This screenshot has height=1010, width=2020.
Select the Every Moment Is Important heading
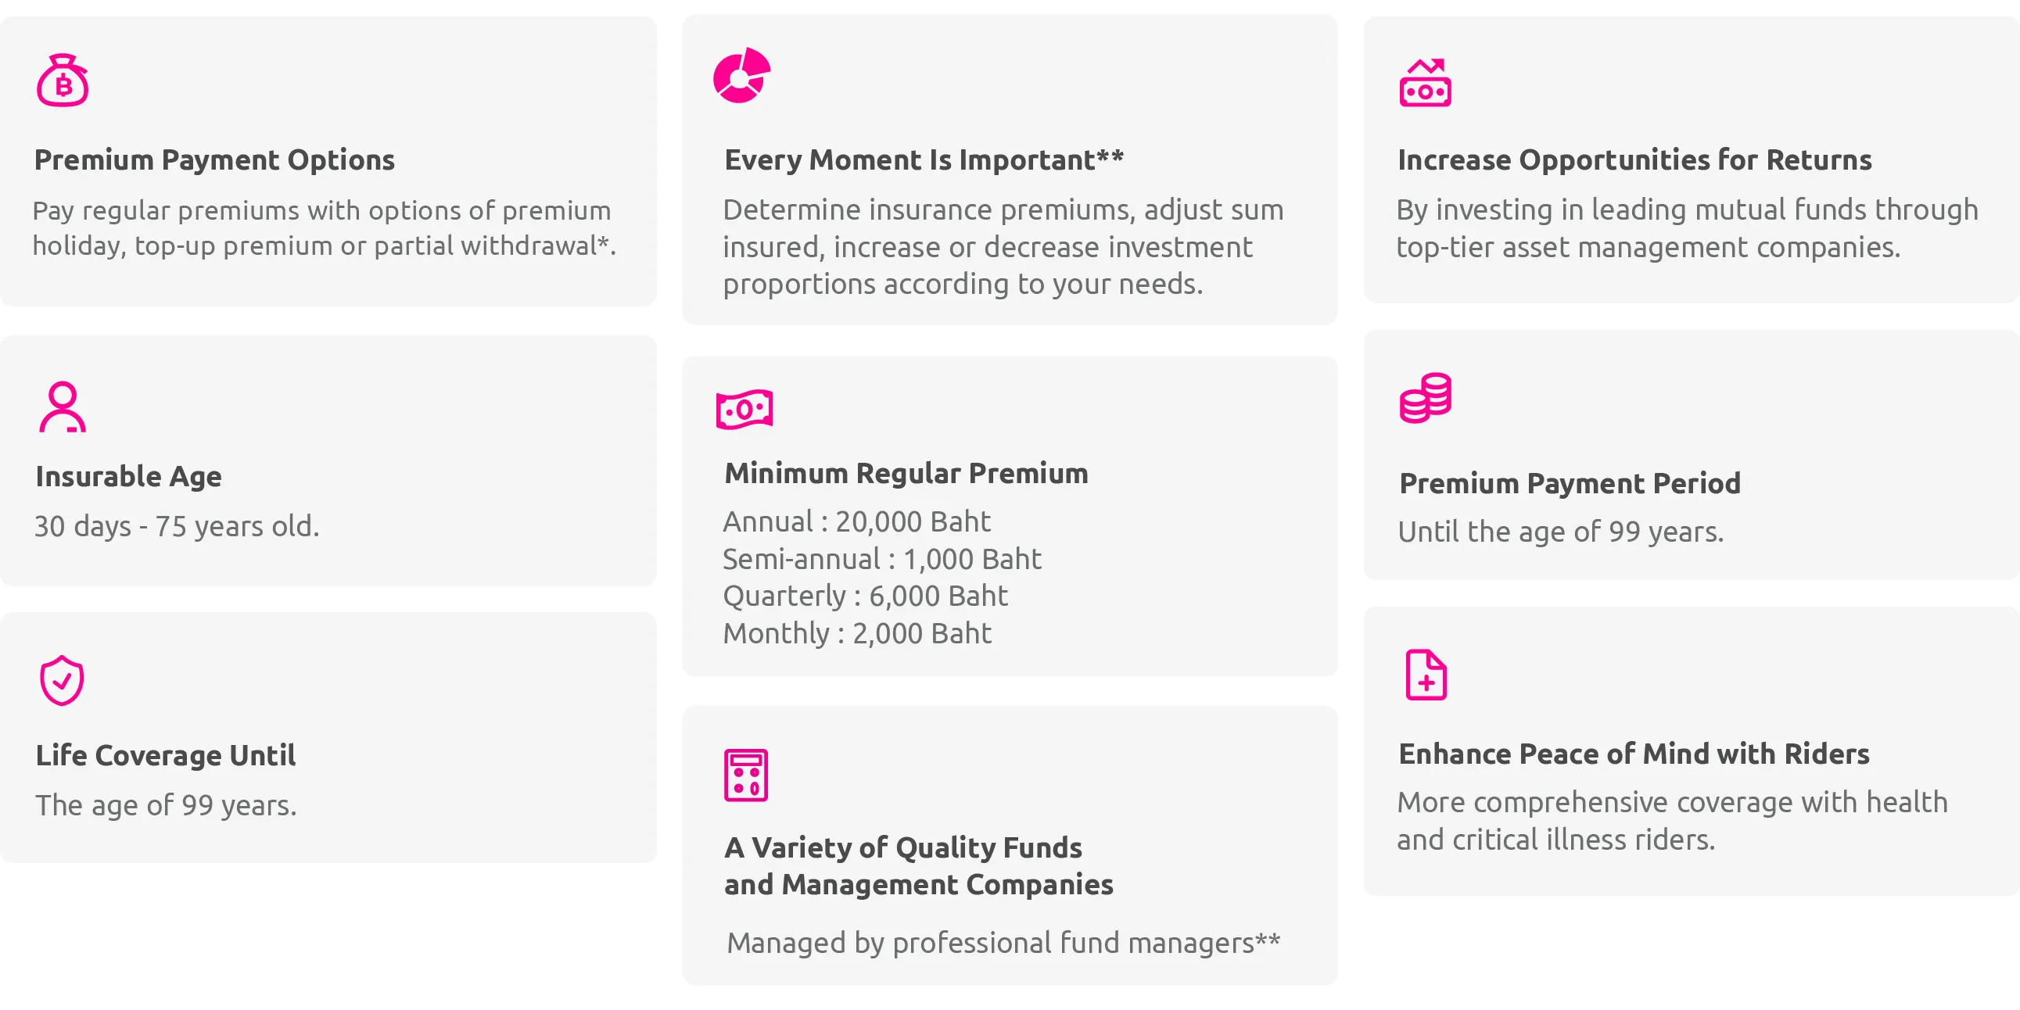[x=924, y=160]
